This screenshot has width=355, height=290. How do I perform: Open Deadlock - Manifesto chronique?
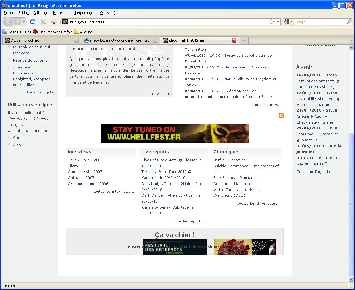click(x=232, y=184)
